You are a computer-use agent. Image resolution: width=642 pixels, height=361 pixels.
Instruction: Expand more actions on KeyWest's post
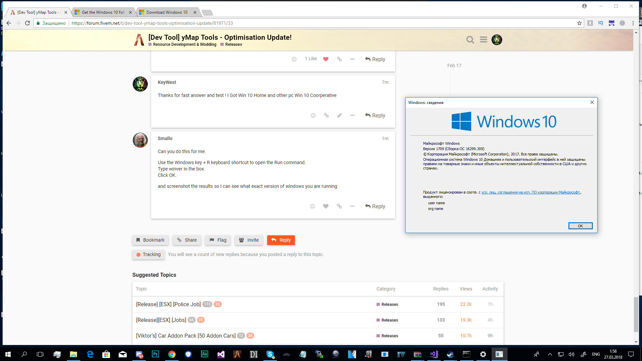coord(352,115)
